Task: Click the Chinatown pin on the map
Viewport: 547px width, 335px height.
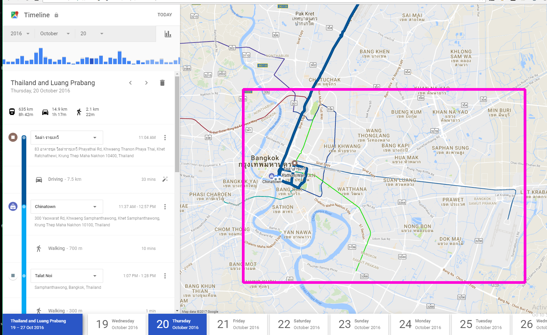Action: (272, 176)
